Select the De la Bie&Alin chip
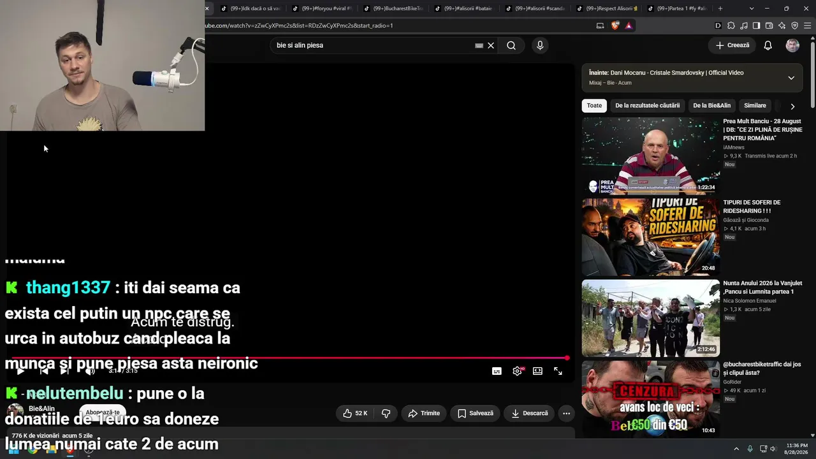 [711, 106]
